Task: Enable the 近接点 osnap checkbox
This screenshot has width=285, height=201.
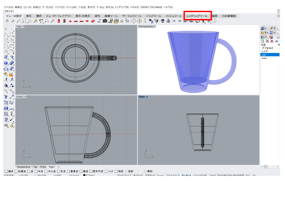Action: point(16,171)
